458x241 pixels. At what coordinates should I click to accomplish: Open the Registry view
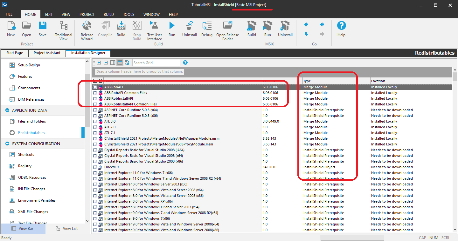(25, 166)
